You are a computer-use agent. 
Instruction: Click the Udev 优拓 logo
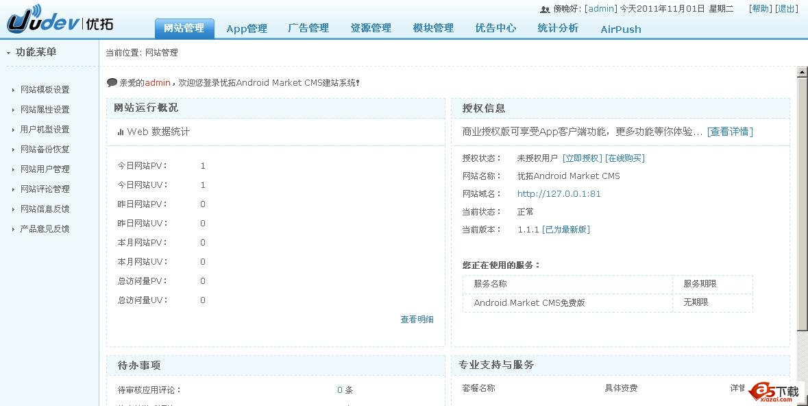(60, 22)
